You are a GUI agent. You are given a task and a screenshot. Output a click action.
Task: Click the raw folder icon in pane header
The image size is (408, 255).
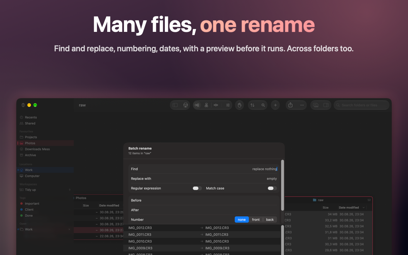click(315, 200)
